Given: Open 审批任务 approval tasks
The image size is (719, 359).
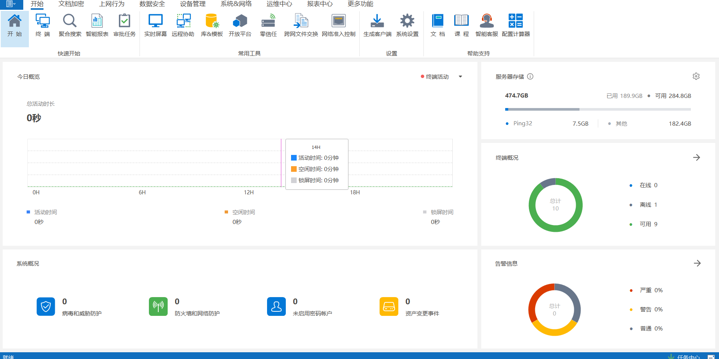Looking at the screenshot, I should (x=124, y=25).
